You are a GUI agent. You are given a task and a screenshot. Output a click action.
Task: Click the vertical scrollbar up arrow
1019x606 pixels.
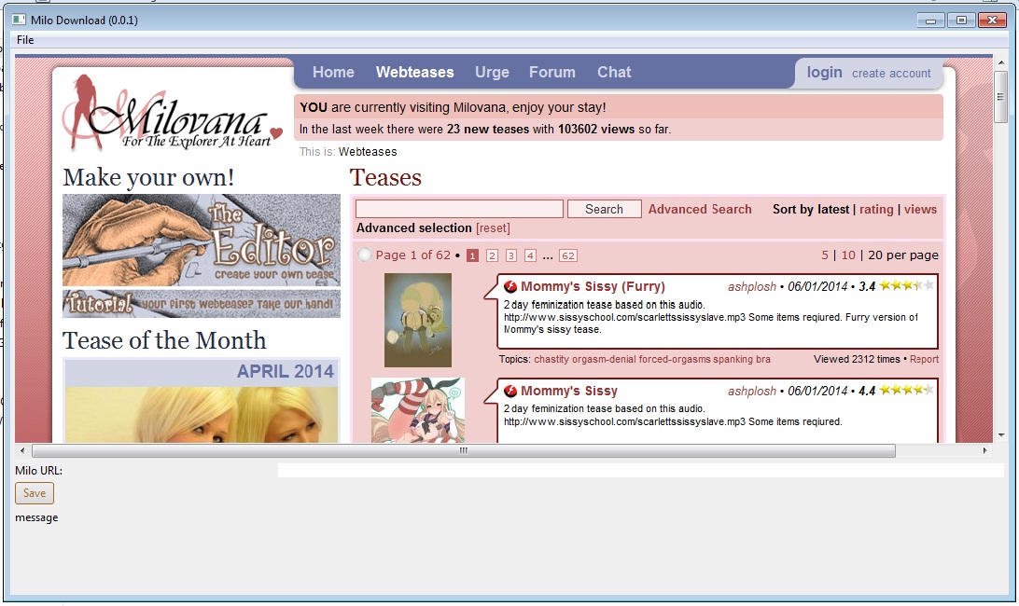(x=1000, y=62)
